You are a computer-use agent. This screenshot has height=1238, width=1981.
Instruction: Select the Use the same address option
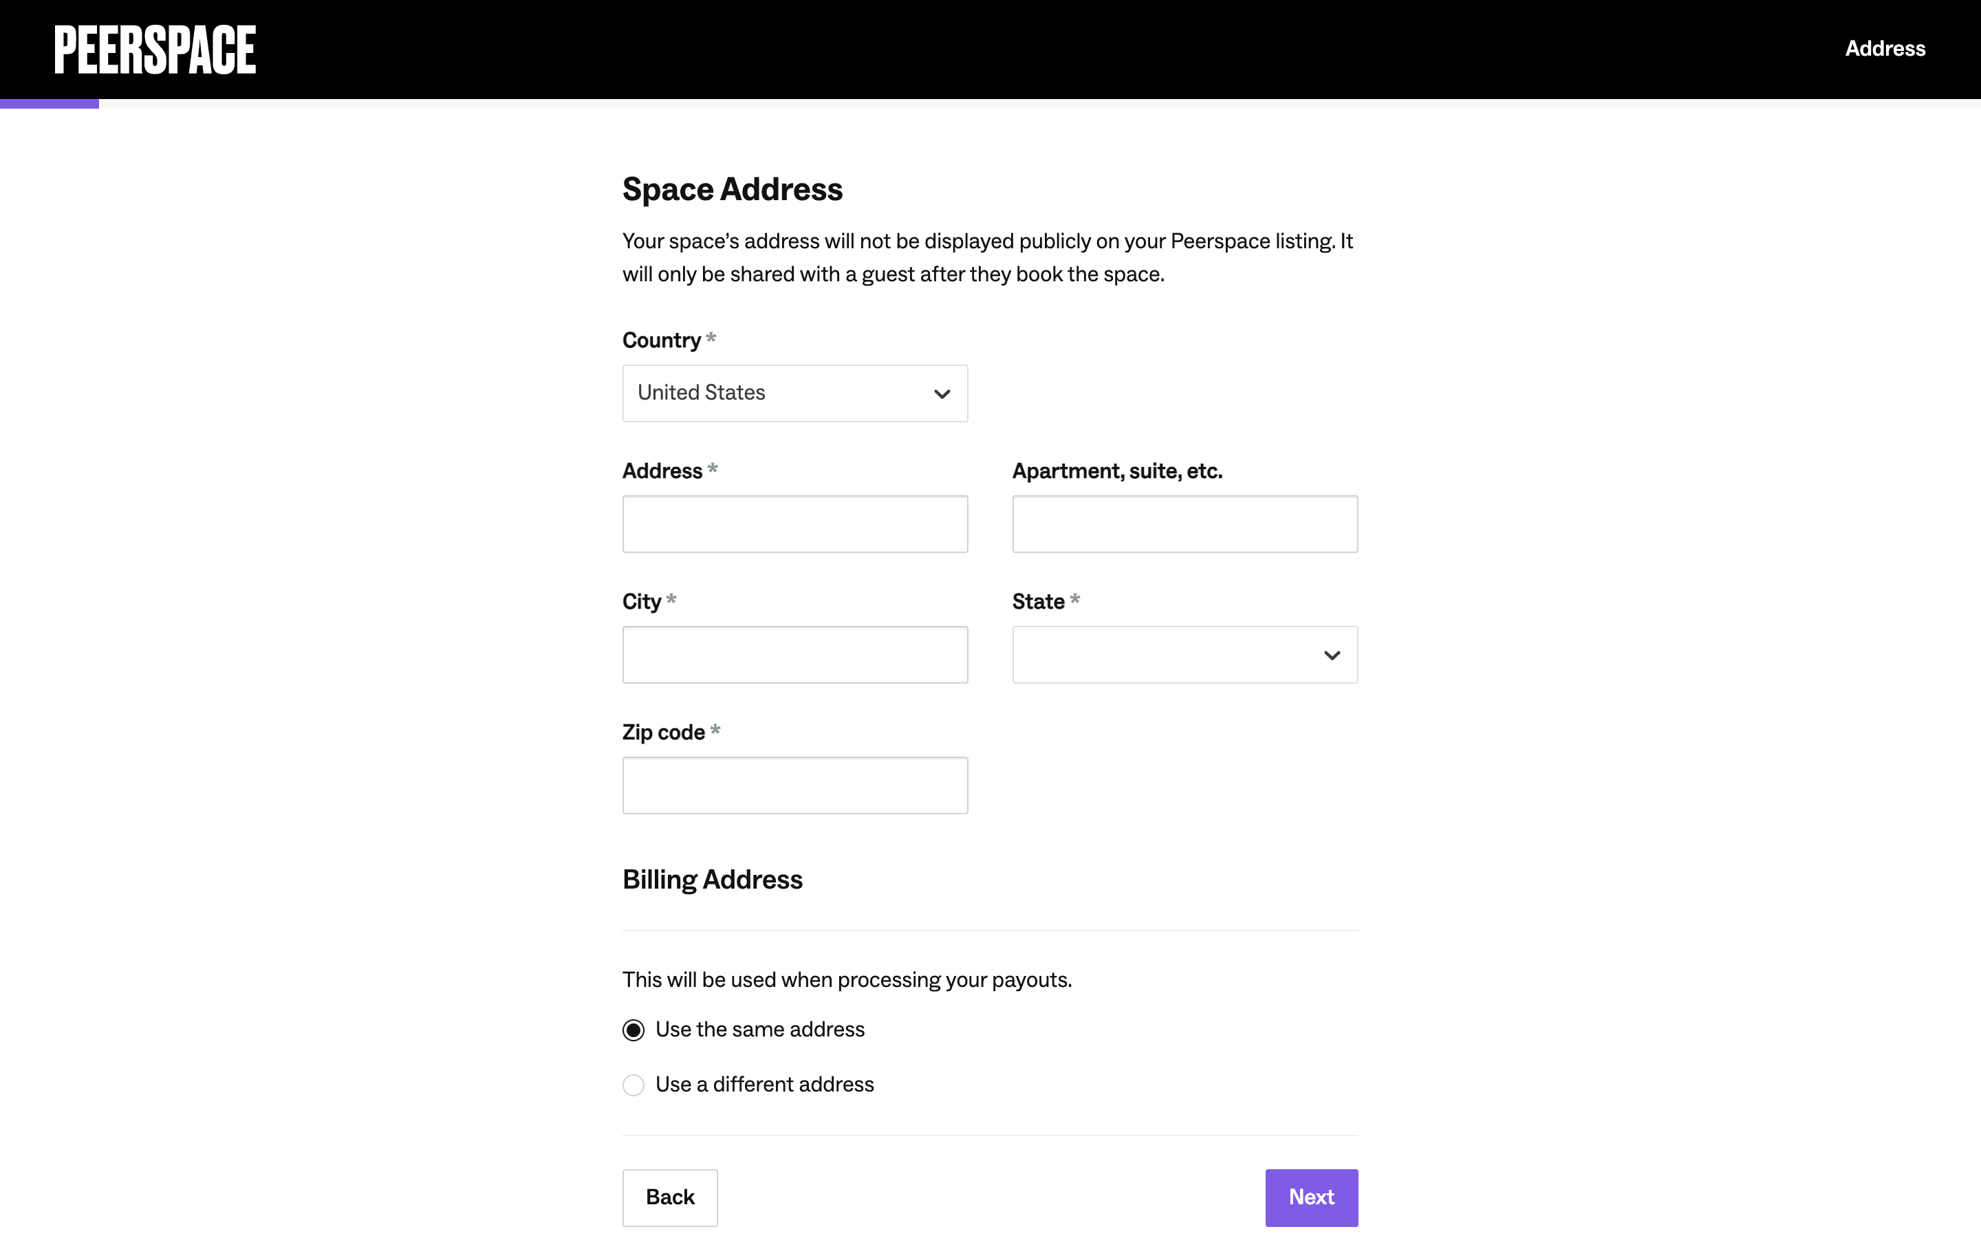coord(634,1030)
